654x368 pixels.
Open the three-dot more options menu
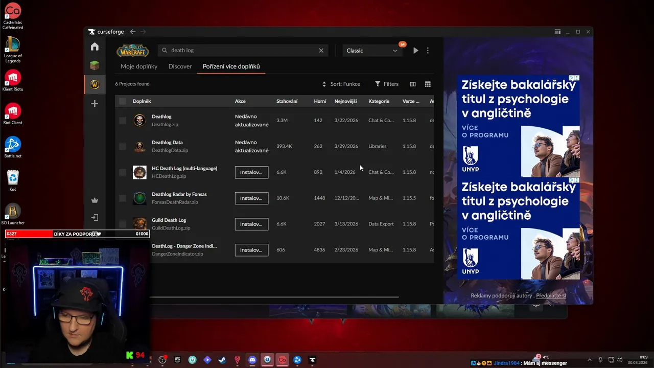[428, 51]
